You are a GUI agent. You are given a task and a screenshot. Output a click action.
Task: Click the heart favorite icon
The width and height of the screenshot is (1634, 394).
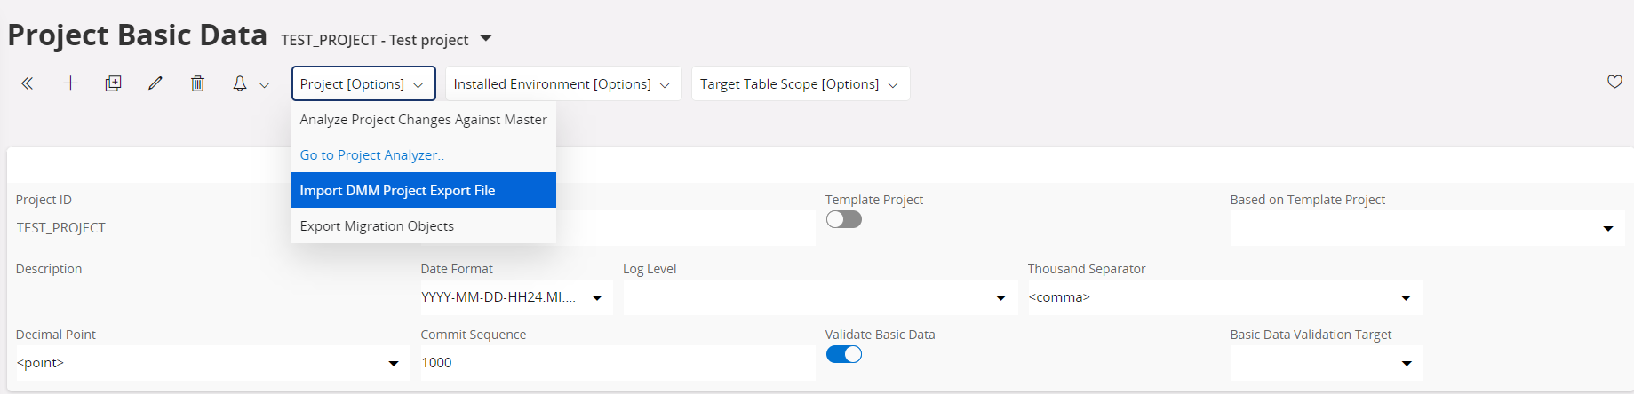1614,83
